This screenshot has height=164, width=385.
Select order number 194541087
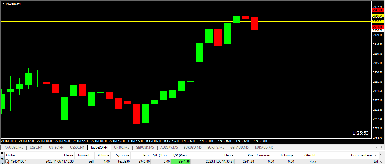point(18,161)
